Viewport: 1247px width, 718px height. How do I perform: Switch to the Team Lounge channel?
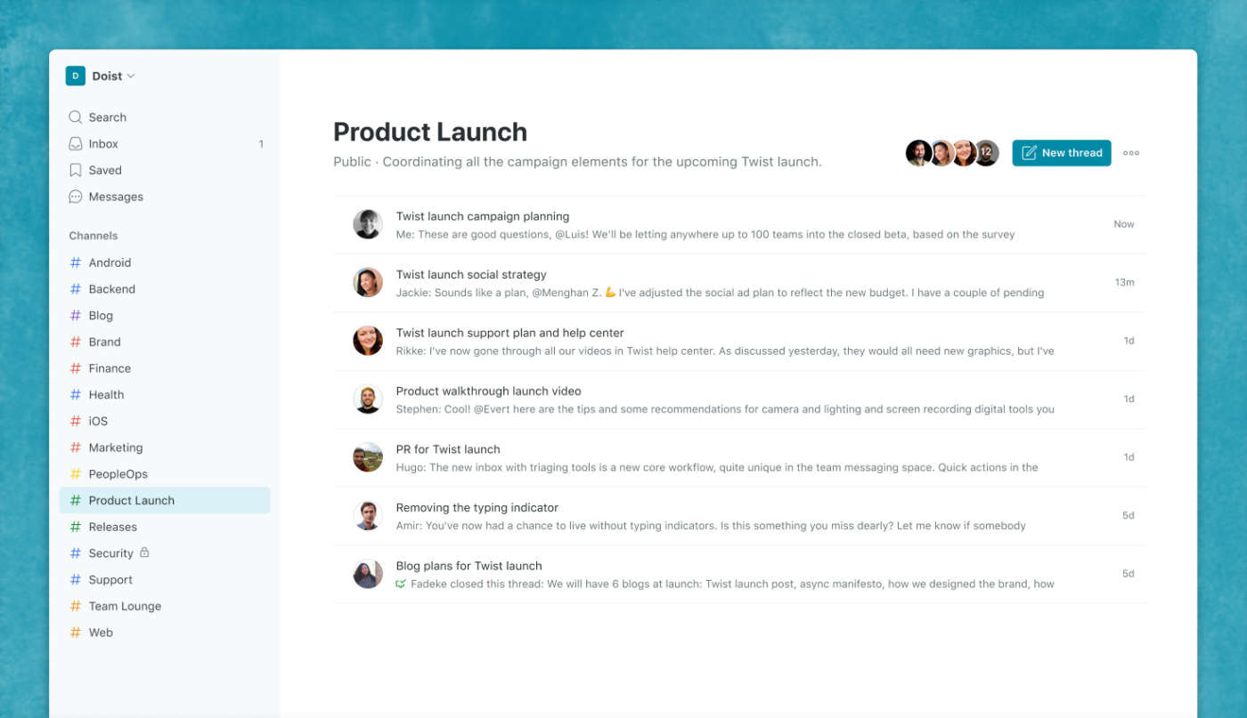click(125, 606)
